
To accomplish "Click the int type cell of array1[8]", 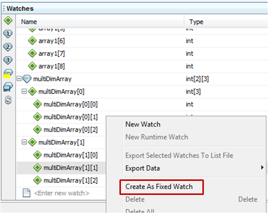I will click(189, 66).
